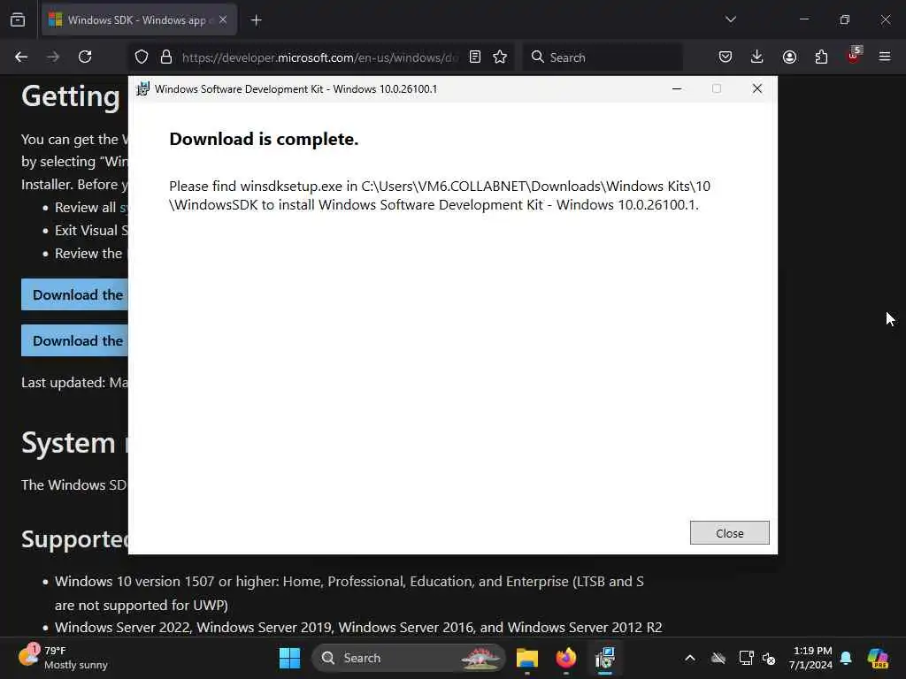Screen dimensions: 906x679
Task: Click the second Download the button
Action: 74,340
